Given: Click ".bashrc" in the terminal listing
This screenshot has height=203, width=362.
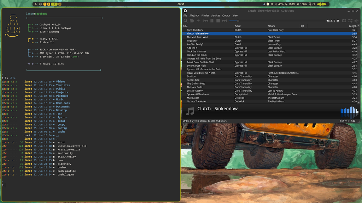Looking at the screenshot, I should pyautogui.click(x=62, y=167).
